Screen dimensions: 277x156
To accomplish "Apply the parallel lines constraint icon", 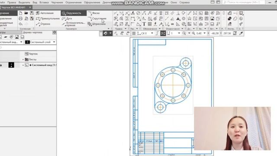I will pyautogui.click(x=172, y=13).
